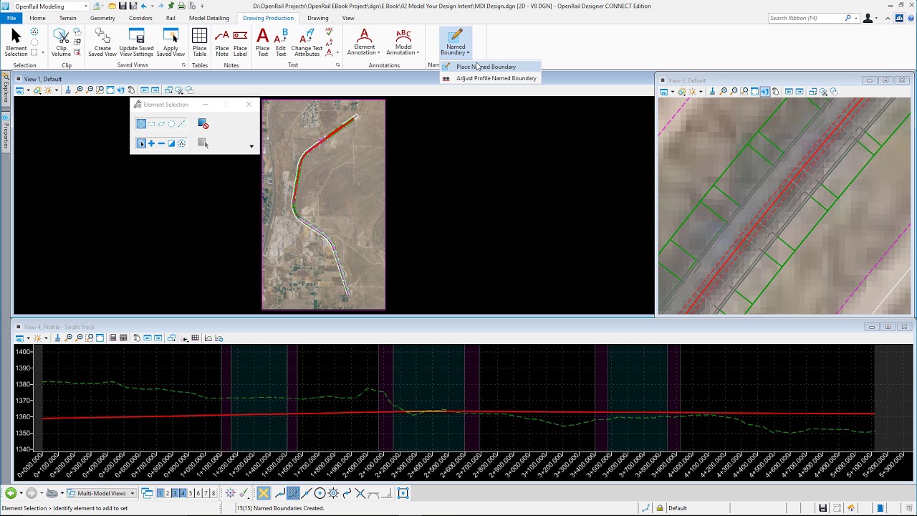Click the Create Saved View tool
Viewport: 917px width, 516px height.
102,43
